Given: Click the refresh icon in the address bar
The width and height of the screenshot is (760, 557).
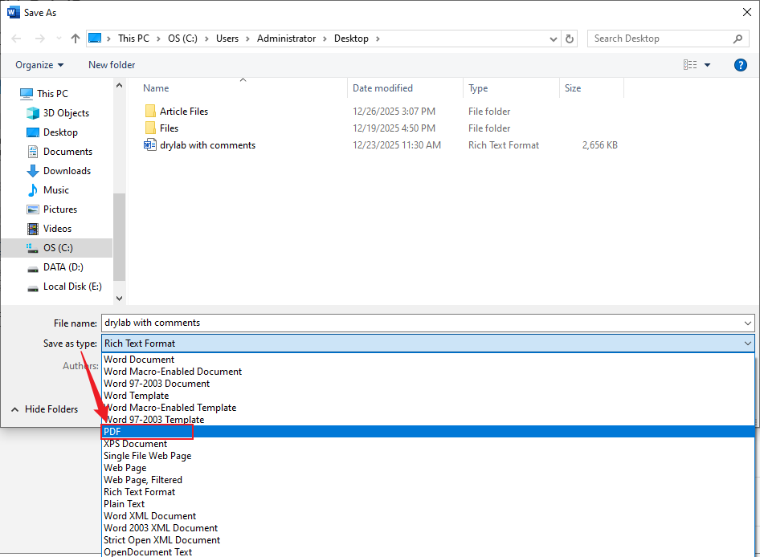Looking at the screenshot, I should 570,38.
